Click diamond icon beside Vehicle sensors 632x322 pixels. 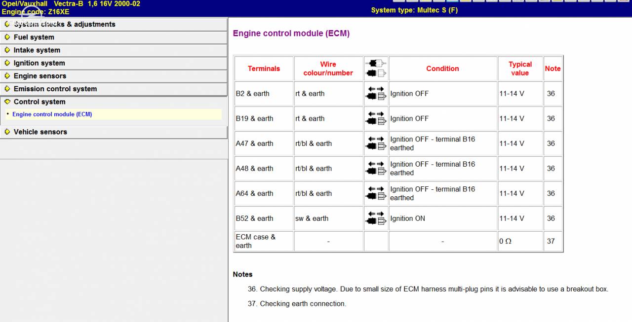coord(7,132)
